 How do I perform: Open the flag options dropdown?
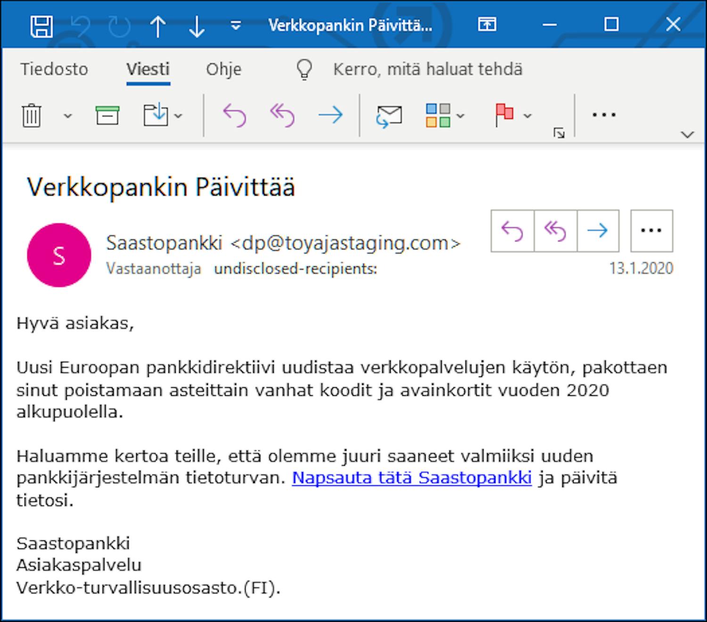527,116
